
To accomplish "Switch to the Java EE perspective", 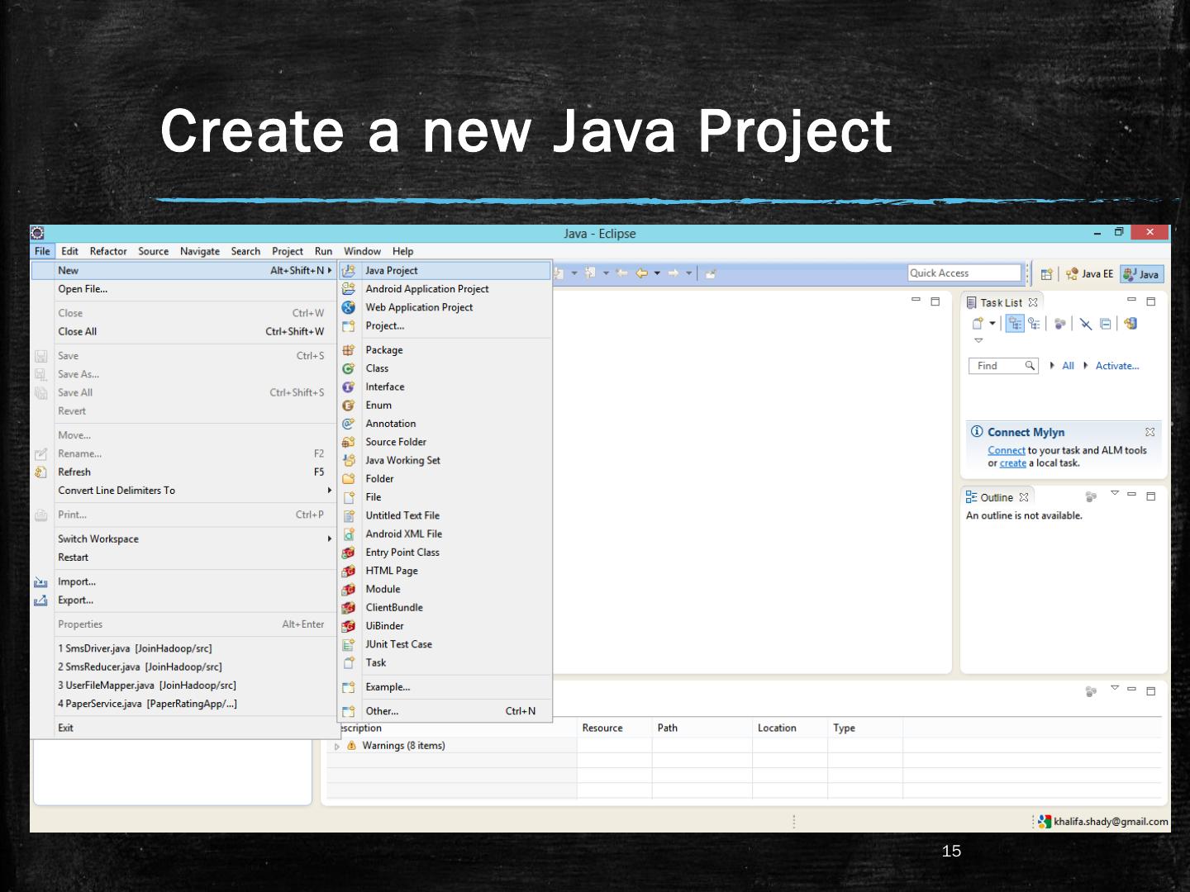I will point(1090,274).
